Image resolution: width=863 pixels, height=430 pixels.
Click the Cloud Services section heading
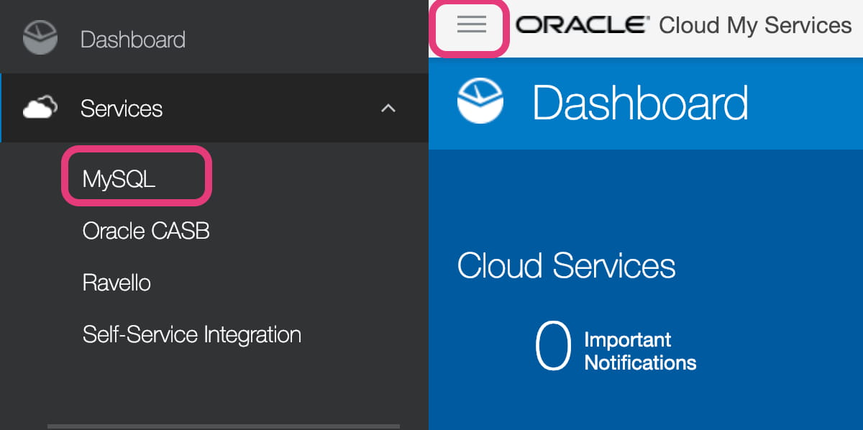point(567,265)
